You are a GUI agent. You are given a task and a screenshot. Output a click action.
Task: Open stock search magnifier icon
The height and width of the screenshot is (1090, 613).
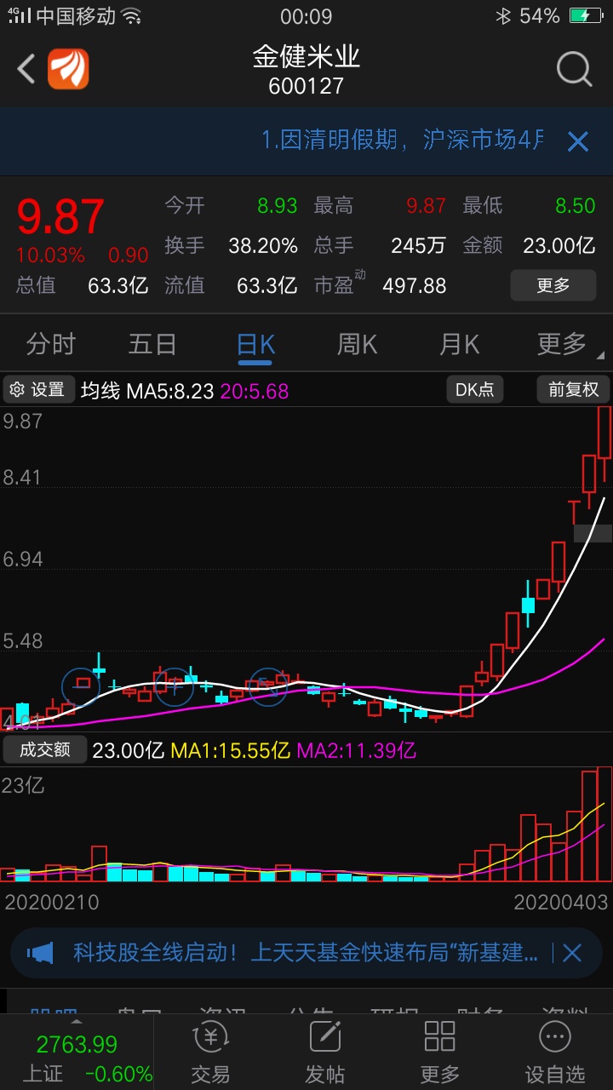point(575,69)
